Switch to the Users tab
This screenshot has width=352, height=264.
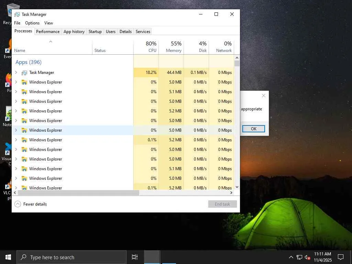click(x=111, y=32)
